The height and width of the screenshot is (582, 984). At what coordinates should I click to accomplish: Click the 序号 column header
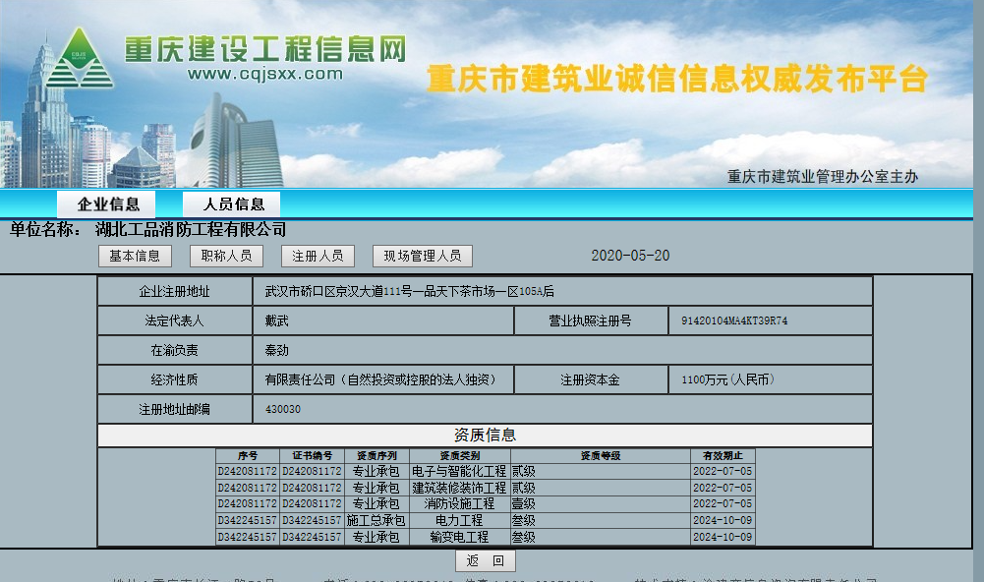(248, 456)
